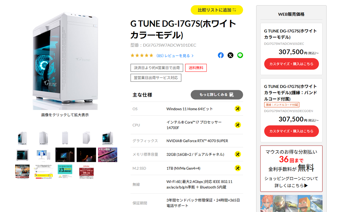Click the five-star rating stars
This screenshot has width=338, height=212.
coord(142,56)
